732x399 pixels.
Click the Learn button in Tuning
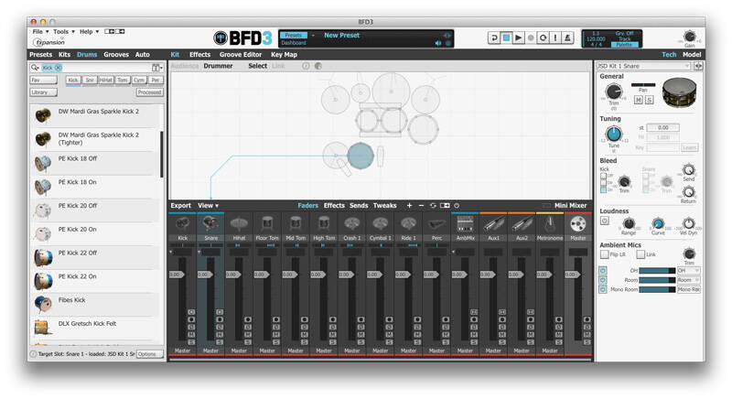pos(689,147)
